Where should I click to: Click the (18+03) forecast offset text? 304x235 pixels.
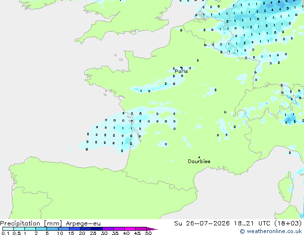tap(288, 223)
